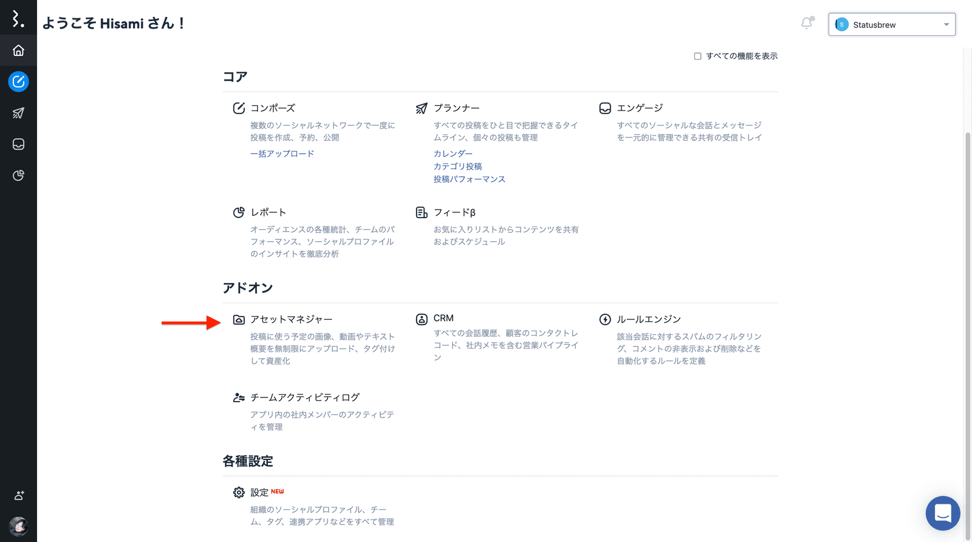The width and height of the screenshot is (972, 542).
Task: Open reports pie chart icon in sidebar
Action: point(18,176)
